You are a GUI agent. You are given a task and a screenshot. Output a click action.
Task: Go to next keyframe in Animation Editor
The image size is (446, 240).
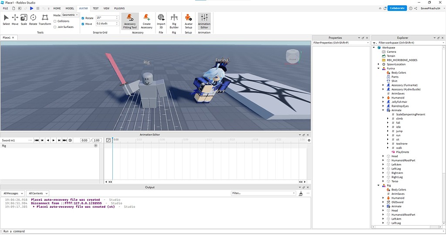[x=59, y=140]
